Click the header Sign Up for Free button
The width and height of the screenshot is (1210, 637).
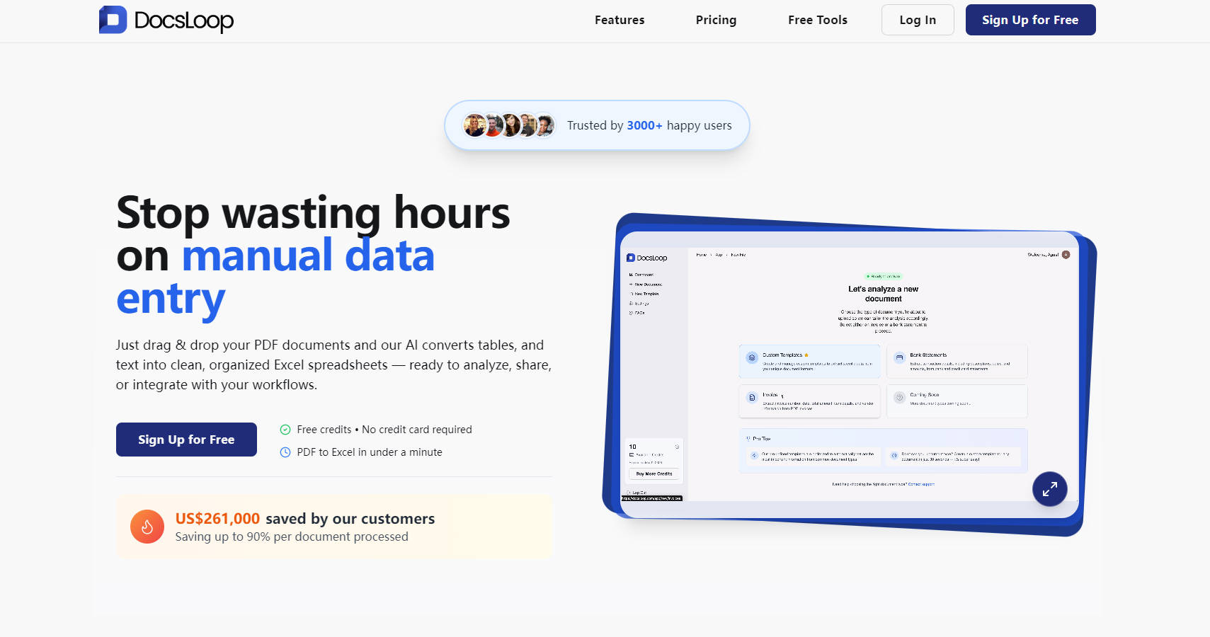coord(1030,20)
